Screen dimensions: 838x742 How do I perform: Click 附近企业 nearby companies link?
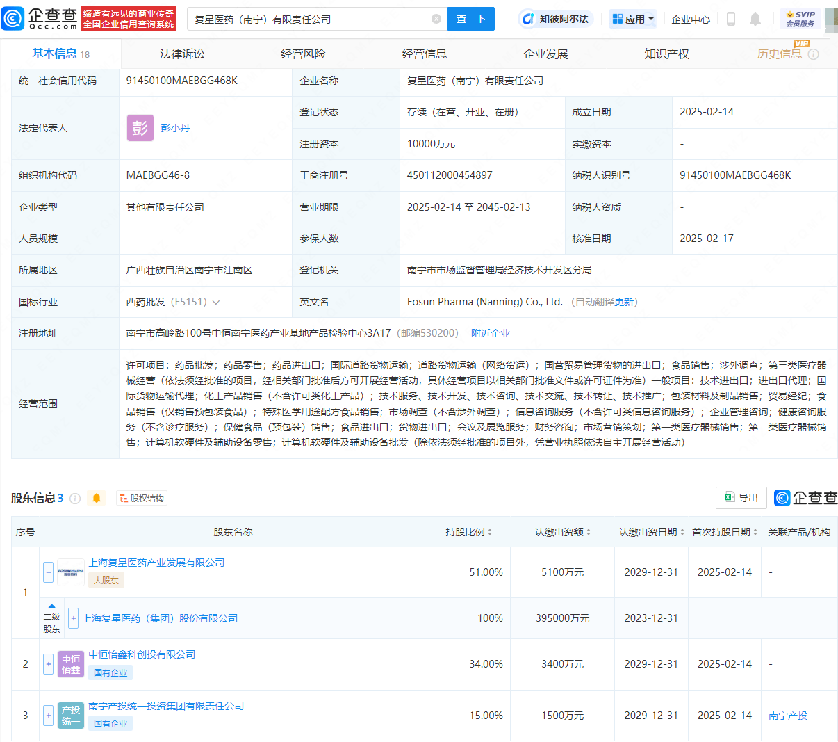coord(491,333)
